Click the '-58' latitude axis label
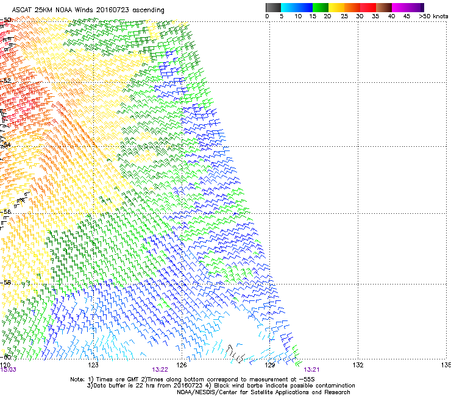Viewport: 451px width, 396px height. pyautogui.click(x=5, y=283)
